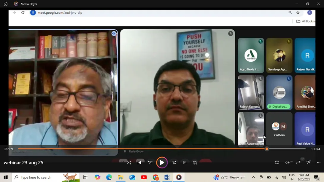Viewport: 324px width, 182px height.
Task: Go to previous track
Action: point(139,163)
